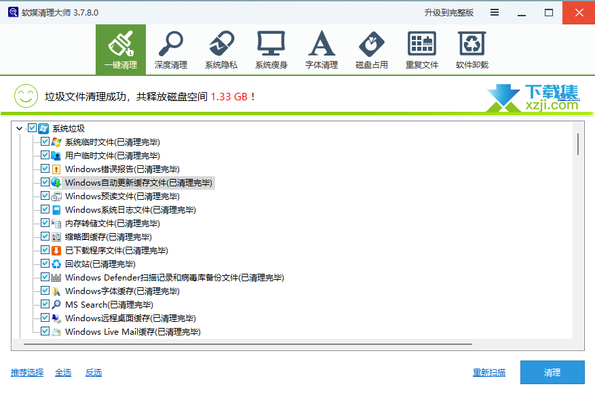The height and width of the screenshot is (393, 595).
Task: Click the Windows Live Mail缓存 envelope icon
Action: click(56, 332)
